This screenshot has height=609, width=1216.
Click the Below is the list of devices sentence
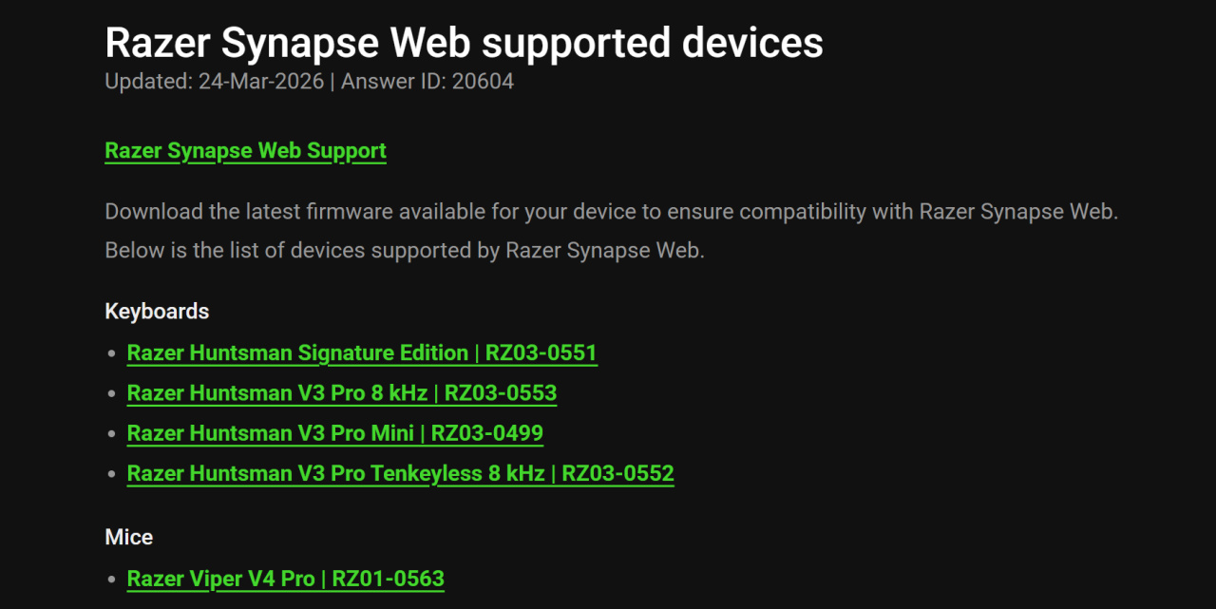point(405,251)
